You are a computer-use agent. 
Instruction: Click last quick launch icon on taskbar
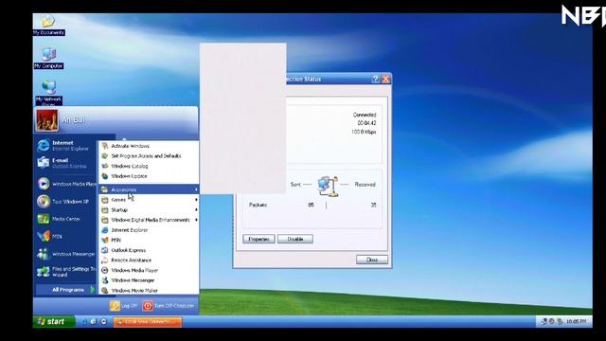(103, 322)
